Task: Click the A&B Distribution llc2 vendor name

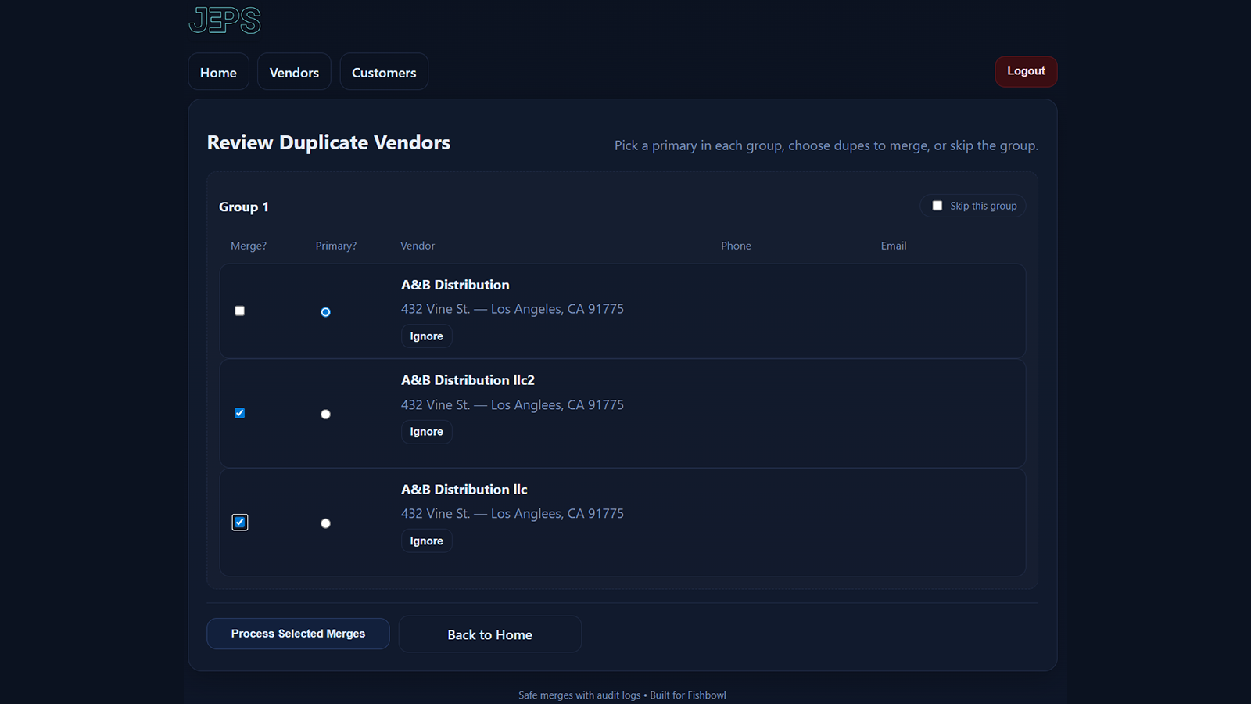Action: (x=468, y=380)
